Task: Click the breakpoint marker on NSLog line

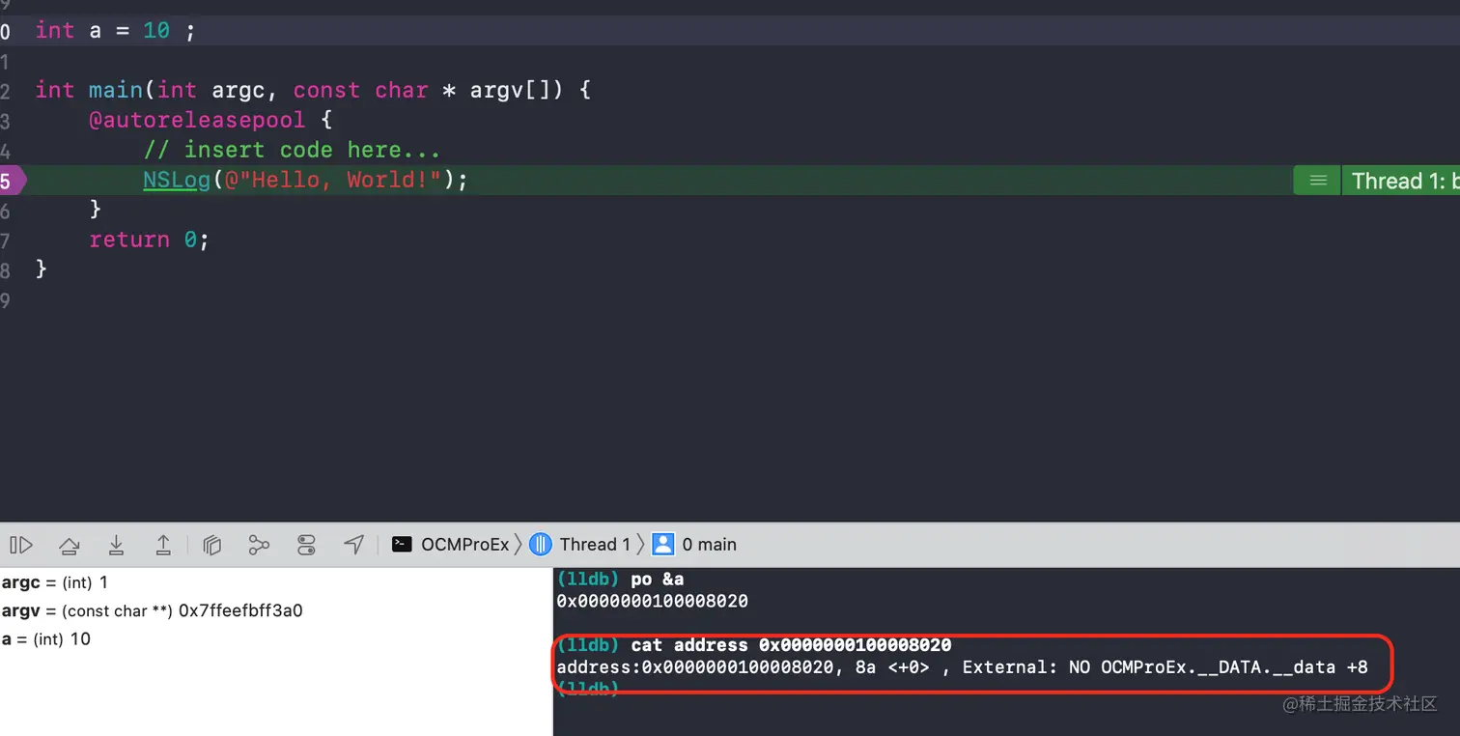Action: (12, 181)
